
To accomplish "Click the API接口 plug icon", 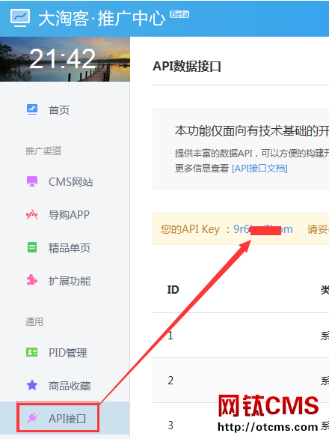I will pyautogui.click(x=32, y=418).
